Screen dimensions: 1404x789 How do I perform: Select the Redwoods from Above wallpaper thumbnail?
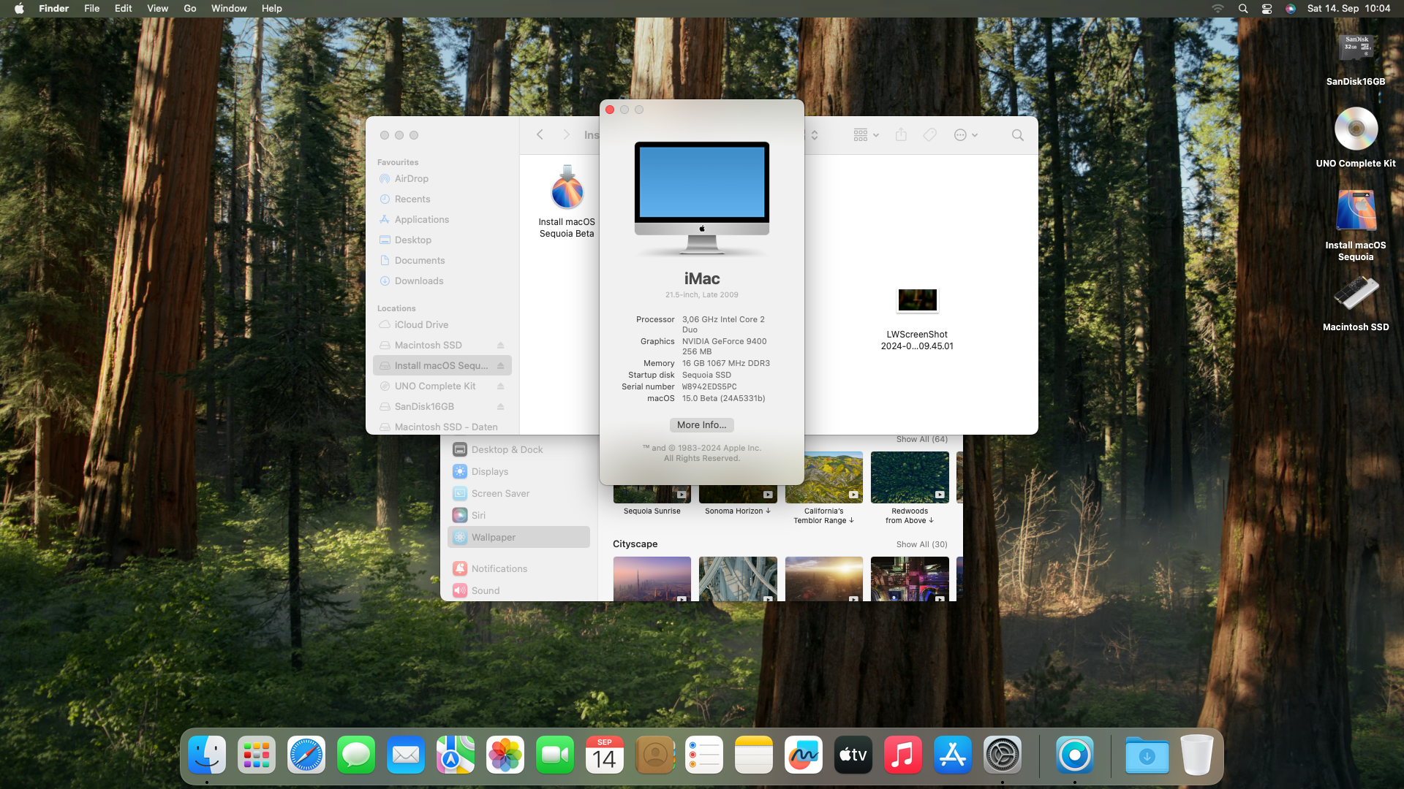click(x=910, y=477)
